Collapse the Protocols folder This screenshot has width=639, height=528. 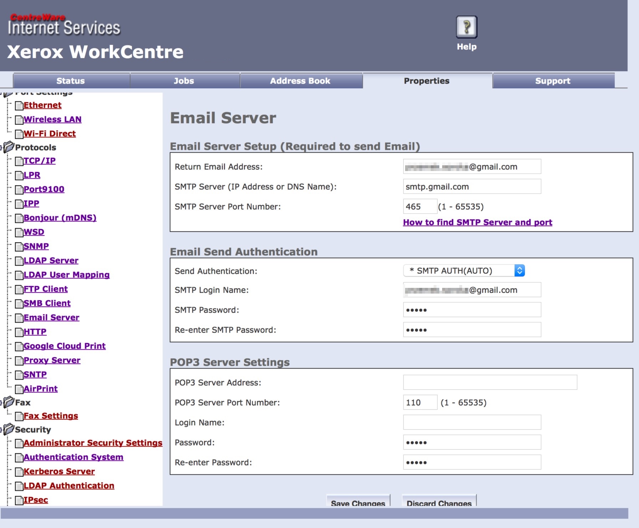point(8,147)
